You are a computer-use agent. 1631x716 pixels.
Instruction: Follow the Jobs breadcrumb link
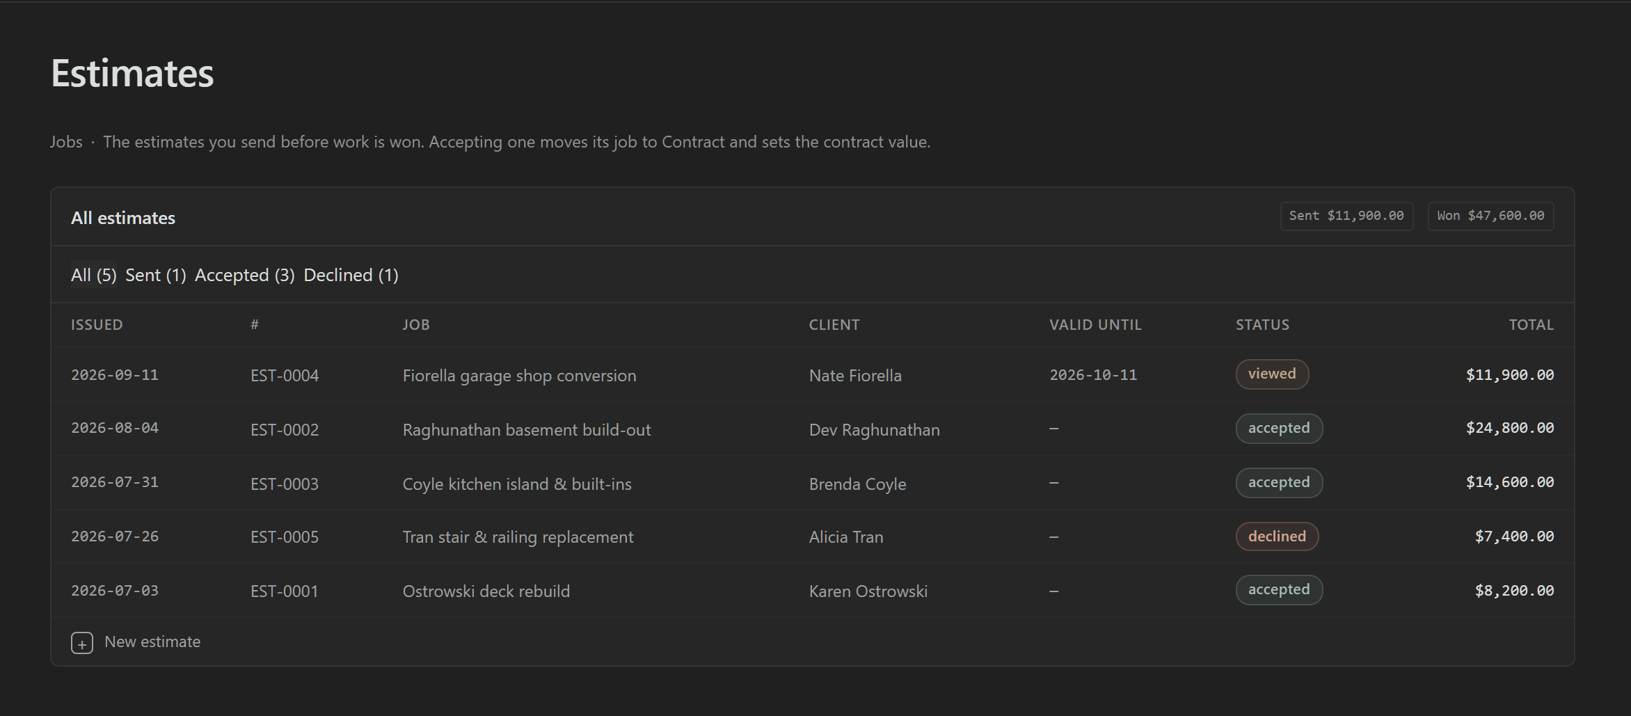tap(66, 142)
